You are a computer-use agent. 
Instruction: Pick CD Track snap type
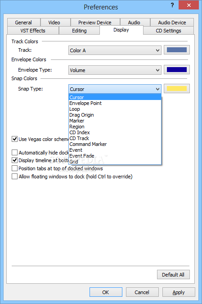[x=115, y=138]
